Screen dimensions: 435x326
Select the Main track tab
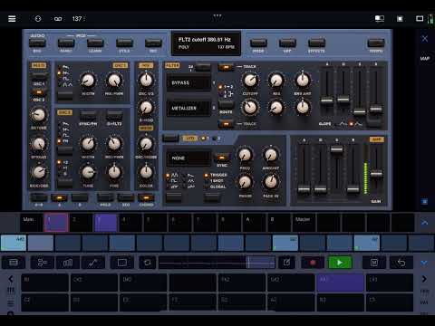(x=32, y=223)
